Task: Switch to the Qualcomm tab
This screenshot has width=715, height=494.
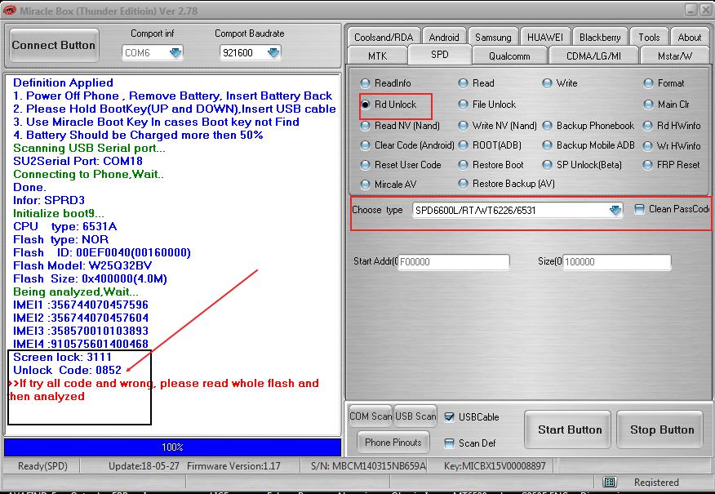Action: [509, 56]
